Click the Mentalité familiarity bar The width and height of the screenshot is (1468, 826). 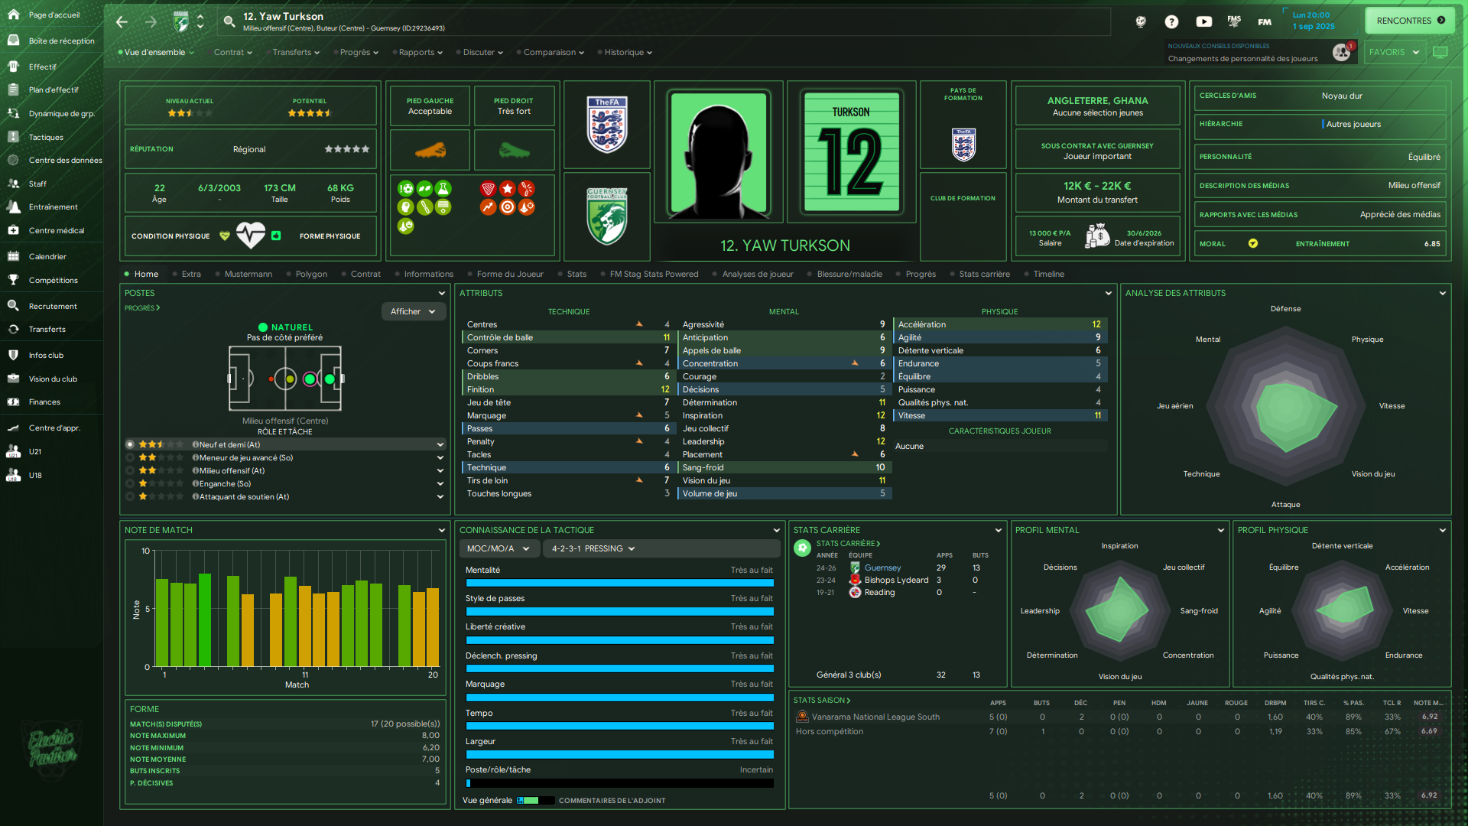619,584
